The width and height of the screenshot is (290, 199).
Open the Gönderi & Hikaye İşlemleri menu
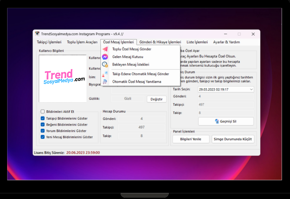tap(160, 42)
